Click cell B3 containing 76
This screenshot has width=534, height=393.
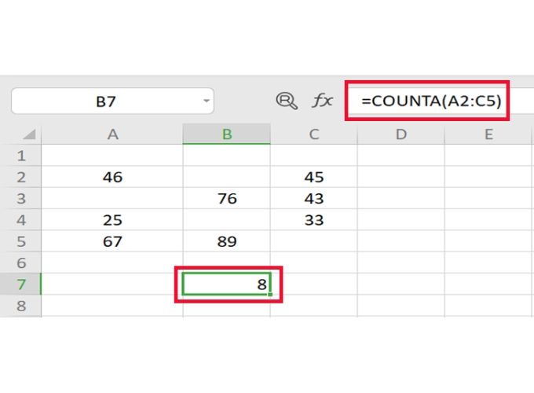point(227,199)
